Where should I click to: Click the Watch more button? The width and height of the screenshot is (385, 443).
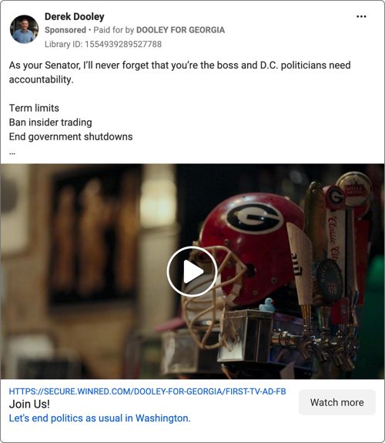(337, 402)
